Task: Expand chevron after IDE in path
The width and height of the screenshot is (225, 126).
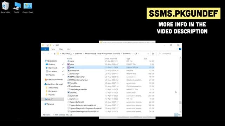Action: coord(139,54)
